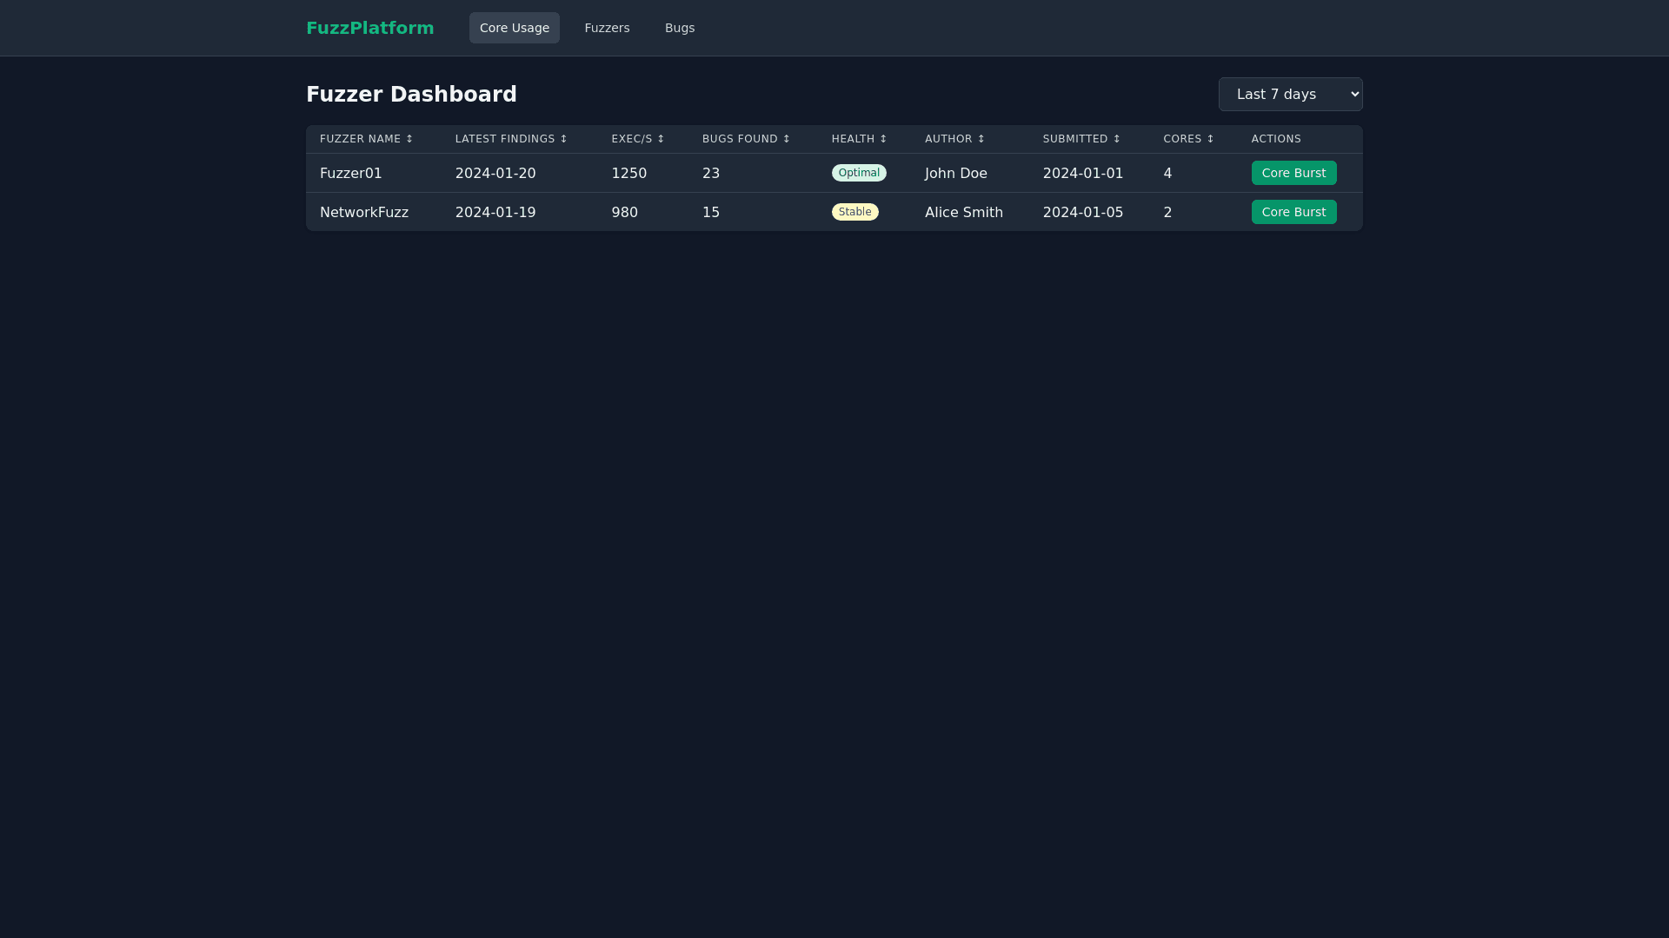The height and width of the screenshot is (938, 1669).
Task: Sort by Exec/s column header
Action: 637,139
